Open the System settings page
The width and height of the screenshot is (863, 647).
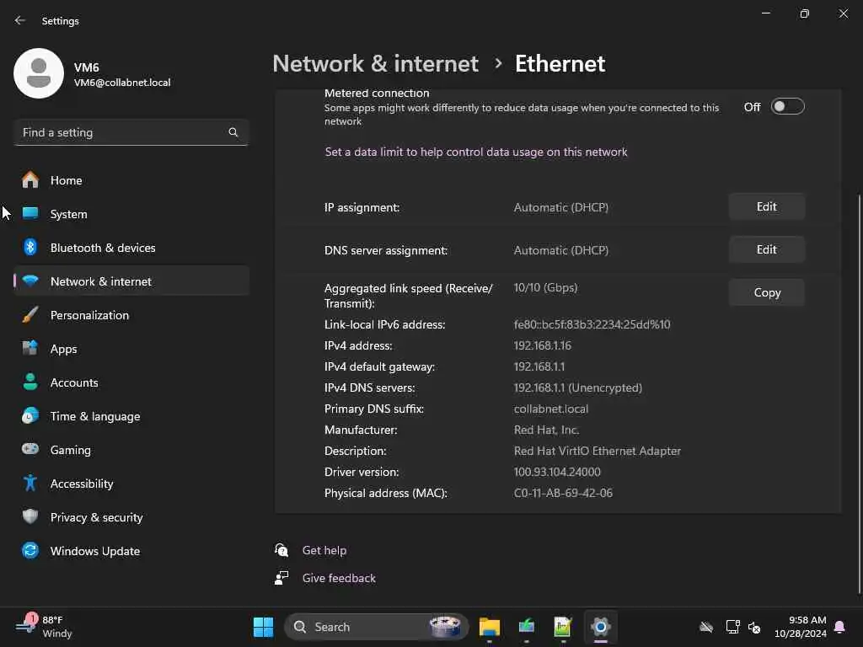(68, 214)
